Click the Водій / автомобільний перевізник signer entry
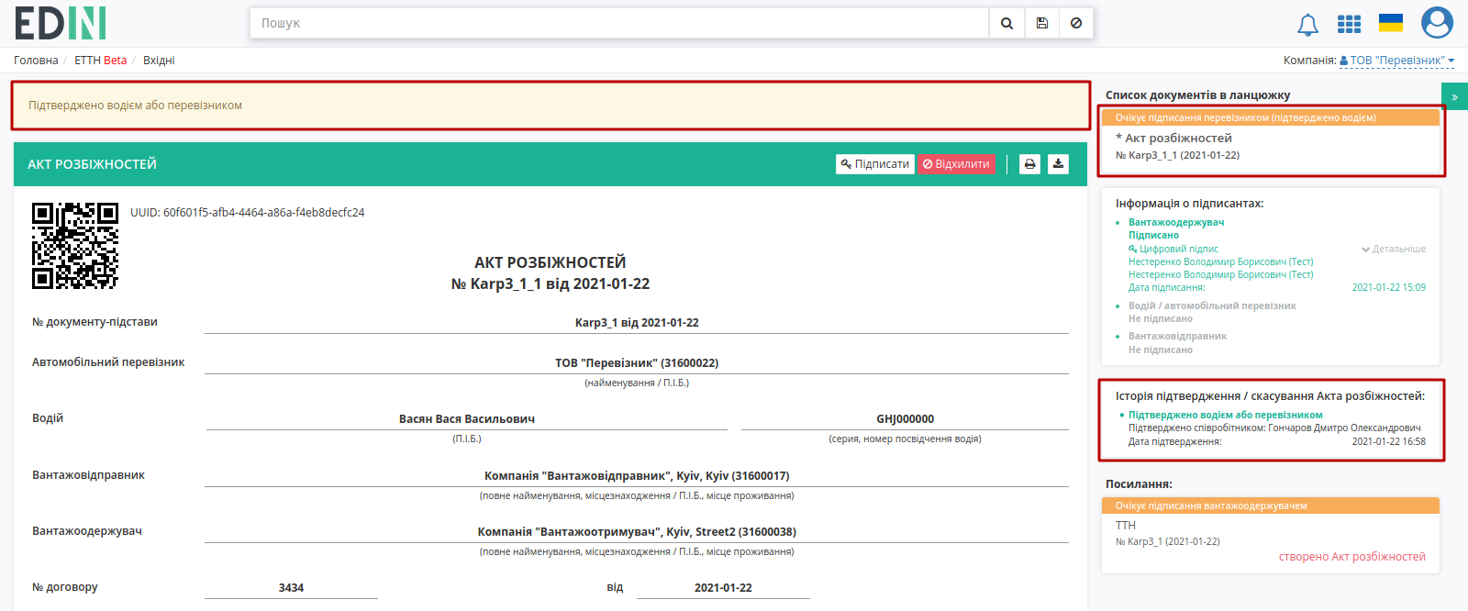Image resolution: width=1468 pixels, height=611 pixels. 1212,306
